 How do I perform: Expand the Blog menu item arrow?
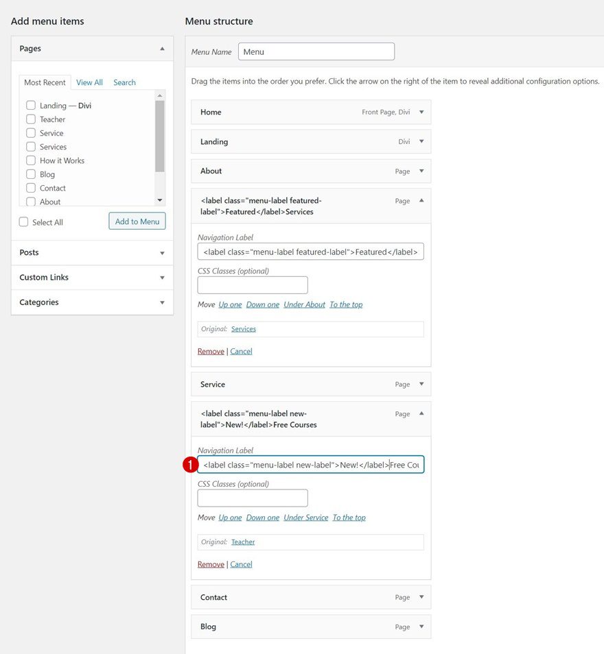click(x=421, y=627)
